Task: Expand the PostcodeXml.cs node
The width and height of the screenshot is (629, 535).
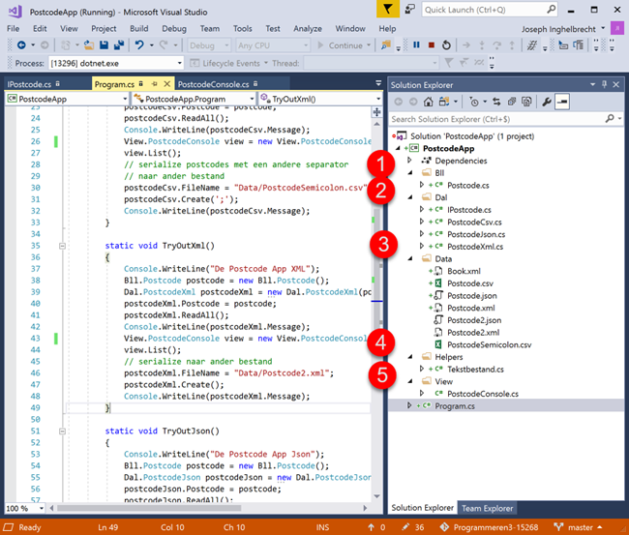Action: coord(422,247)
